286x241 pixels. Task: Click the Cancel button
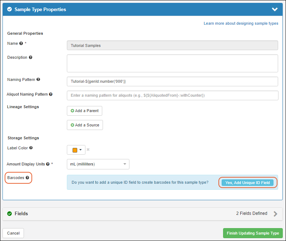[x=13, y=233]
